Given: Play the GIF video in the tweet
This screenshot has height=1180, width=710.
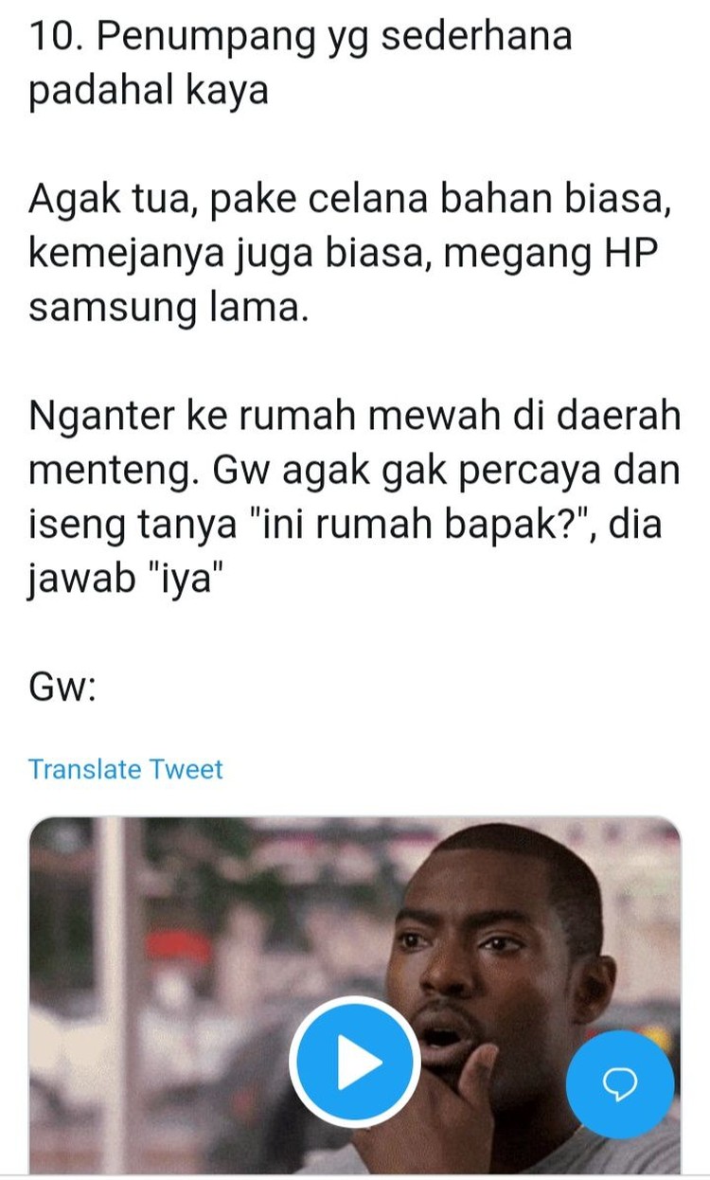Looking at the screenshot, I should point(355,1062).
